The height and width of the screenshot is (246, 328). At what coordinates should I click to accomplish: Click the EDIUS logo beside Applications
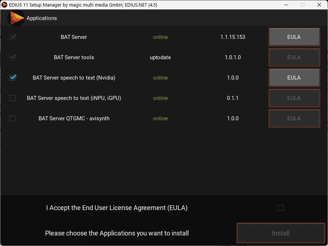(x=16, y=18)
